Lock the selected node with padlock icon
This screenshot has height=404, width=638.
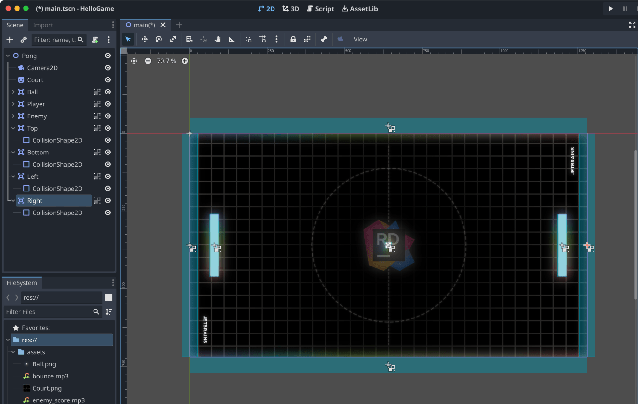coord(293,39)
